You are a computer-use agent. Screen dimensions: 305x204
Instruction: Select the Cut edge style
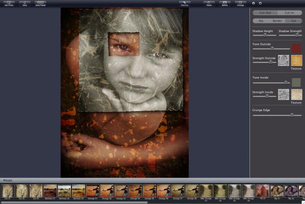click(293, 21)
